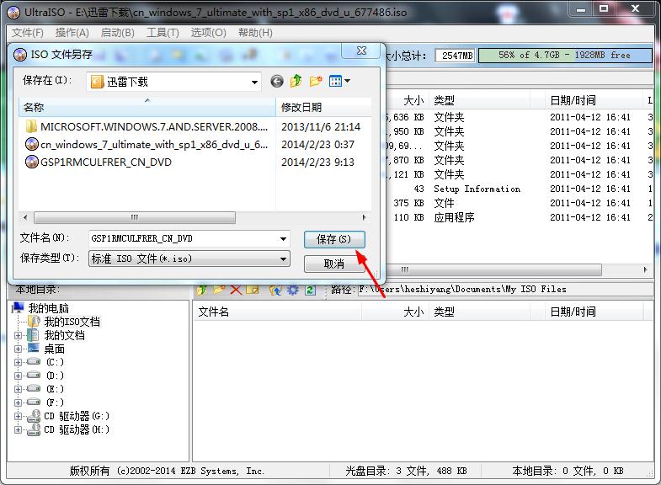Open the 启动(B) menu
The width and height of the screenshot is (661, 485).
117,33
